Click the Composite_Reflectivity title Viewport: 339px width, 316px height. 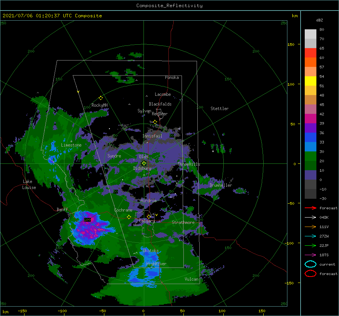pos(169,6)
